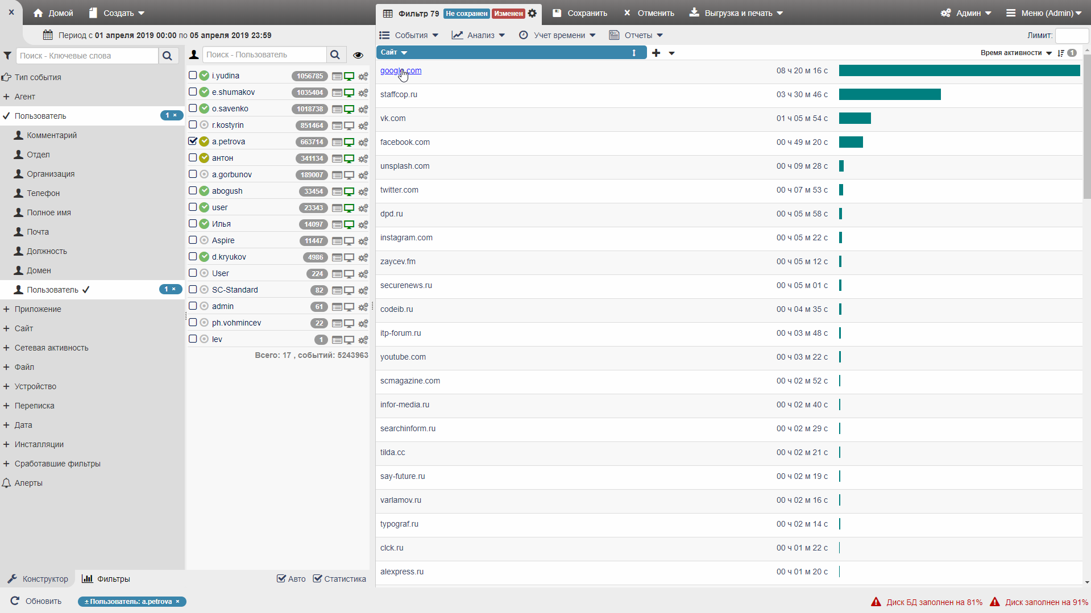Open Выгрузка и печать dropdown
The width and height of the screenshot is (1091, 613).
point(736,13)
